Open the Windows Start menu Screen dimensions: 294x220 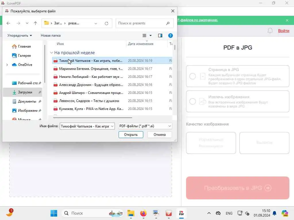(x=54, y=213)
